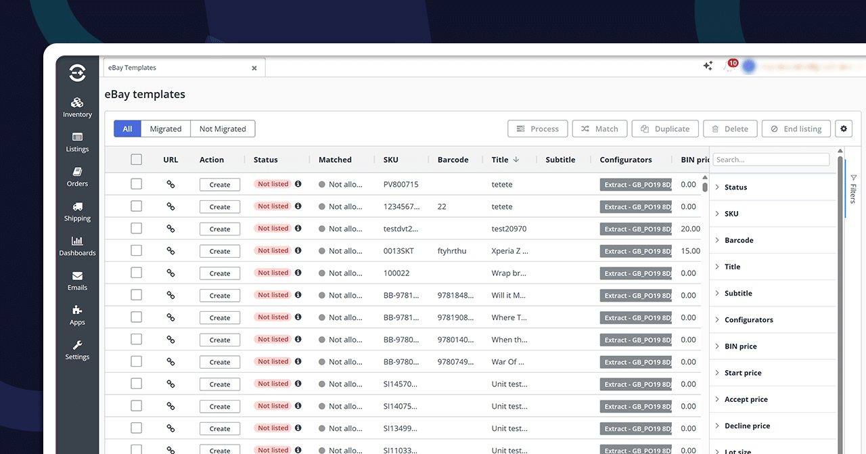
Task: Open the grid settings gear icon
Action: point(843,129)
